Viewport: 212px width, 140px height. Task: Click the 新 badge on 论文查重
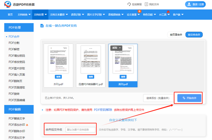139,11
